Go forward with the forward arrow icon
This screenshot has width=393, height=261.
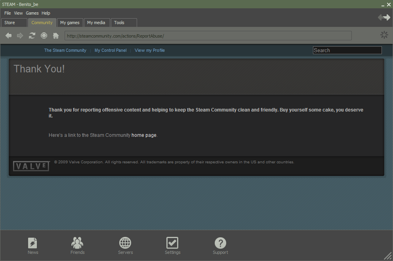[x=20, y=36]
